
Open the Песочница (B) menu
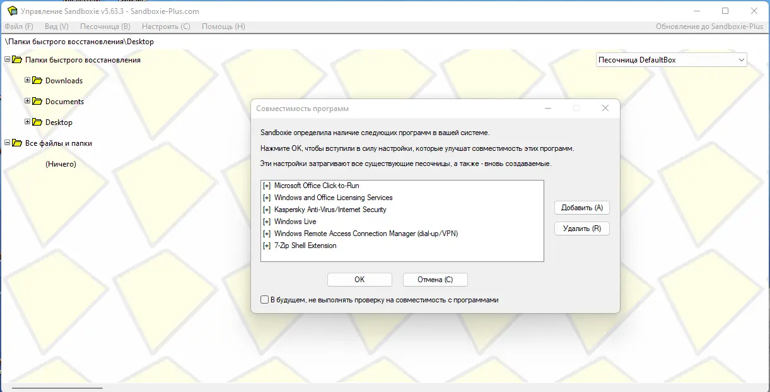click(105, 27)
